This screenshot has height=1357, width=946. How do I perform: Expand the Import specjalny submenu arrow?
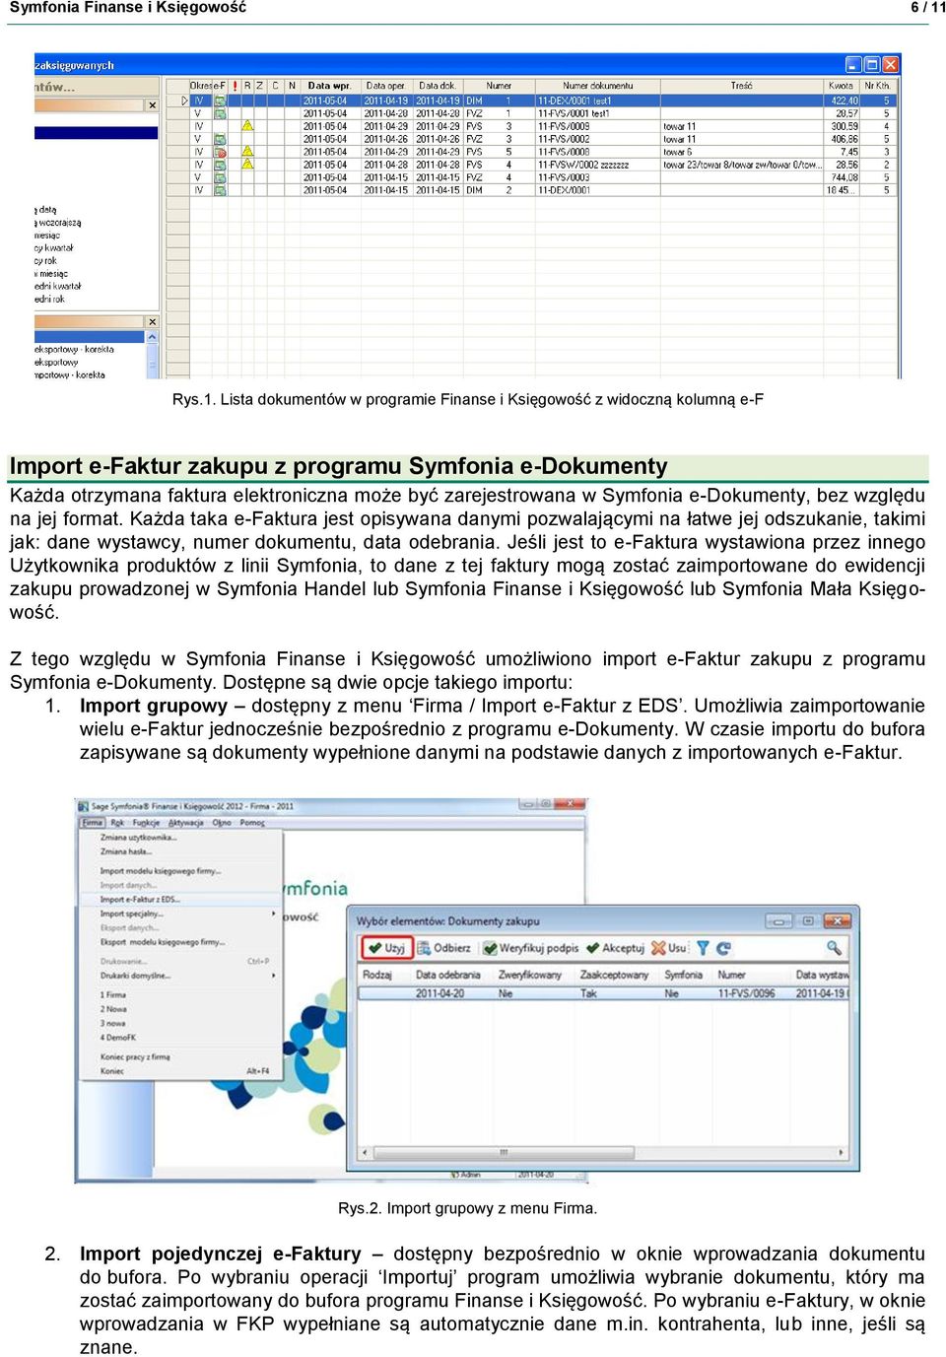point(273,914)
